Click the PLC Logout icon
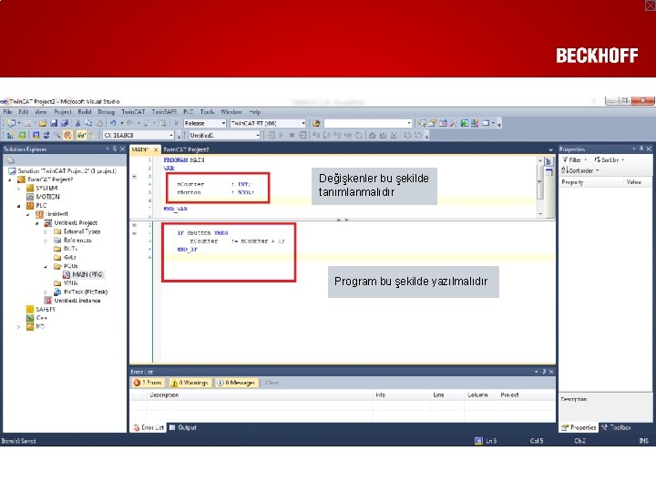This screenshot has height=492, width=656. pyautogui.click(x=302, y=135)
